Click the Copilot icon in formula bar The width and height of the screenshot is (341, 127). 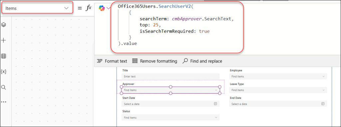(102, 8)
